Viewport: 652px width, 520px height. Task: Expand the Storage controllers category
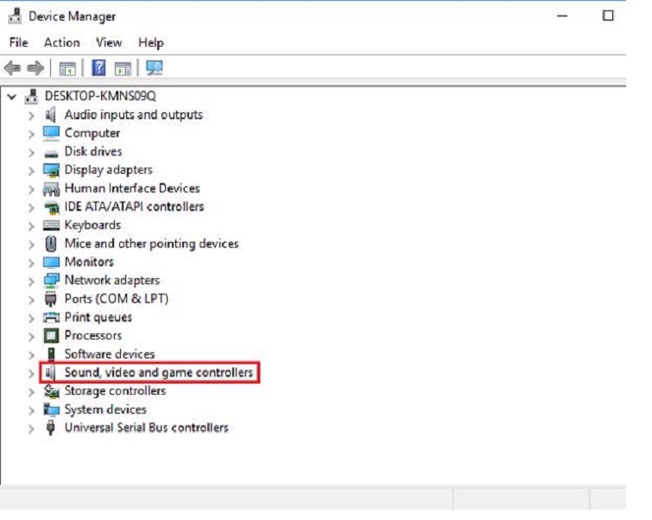31,391
